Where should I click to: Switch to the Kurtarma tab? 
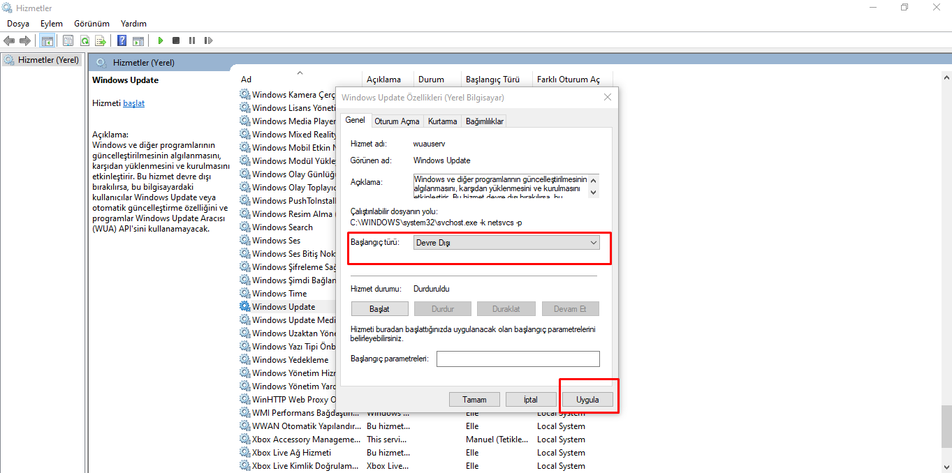(x=442, y=121)
